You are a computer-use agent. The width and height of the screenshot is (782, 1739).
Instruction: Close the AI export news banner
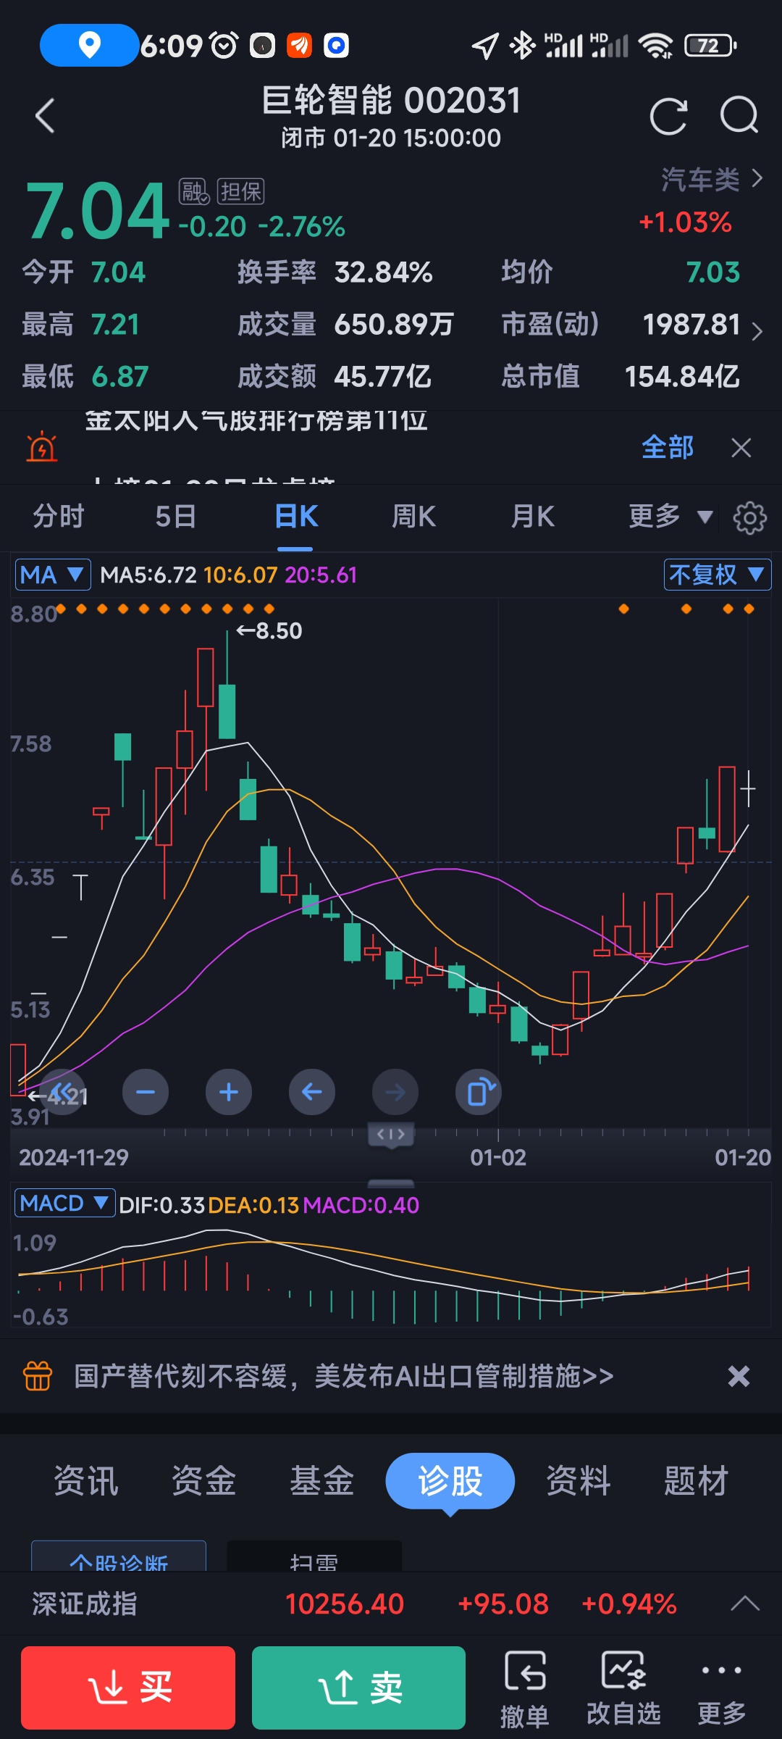739,1376
